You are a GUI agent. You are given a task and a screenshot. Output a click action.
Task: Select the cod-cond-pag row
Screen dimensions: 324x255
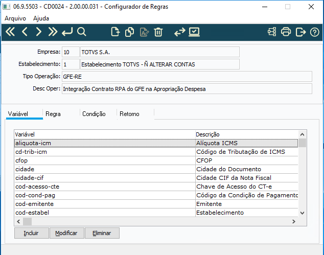click(x=156, y=195)
